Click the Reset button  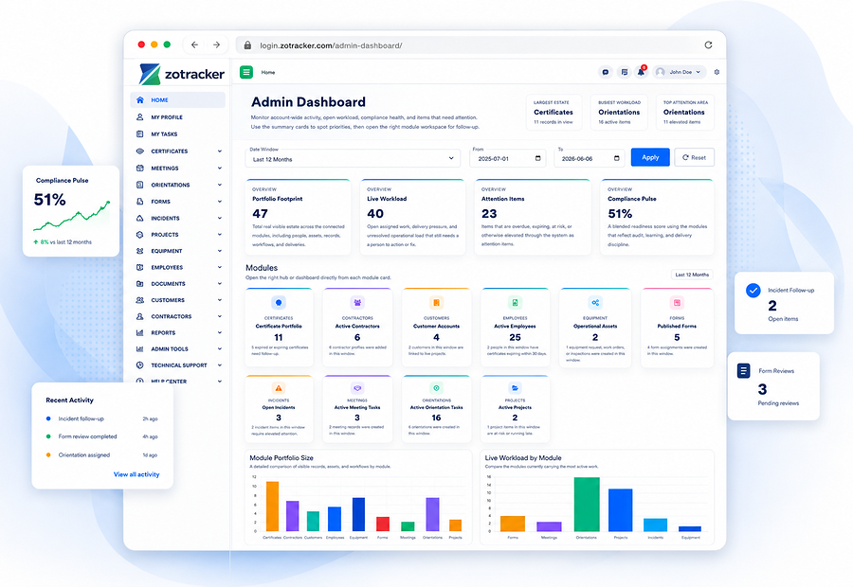pyautogui.click(x=694, y=157)
